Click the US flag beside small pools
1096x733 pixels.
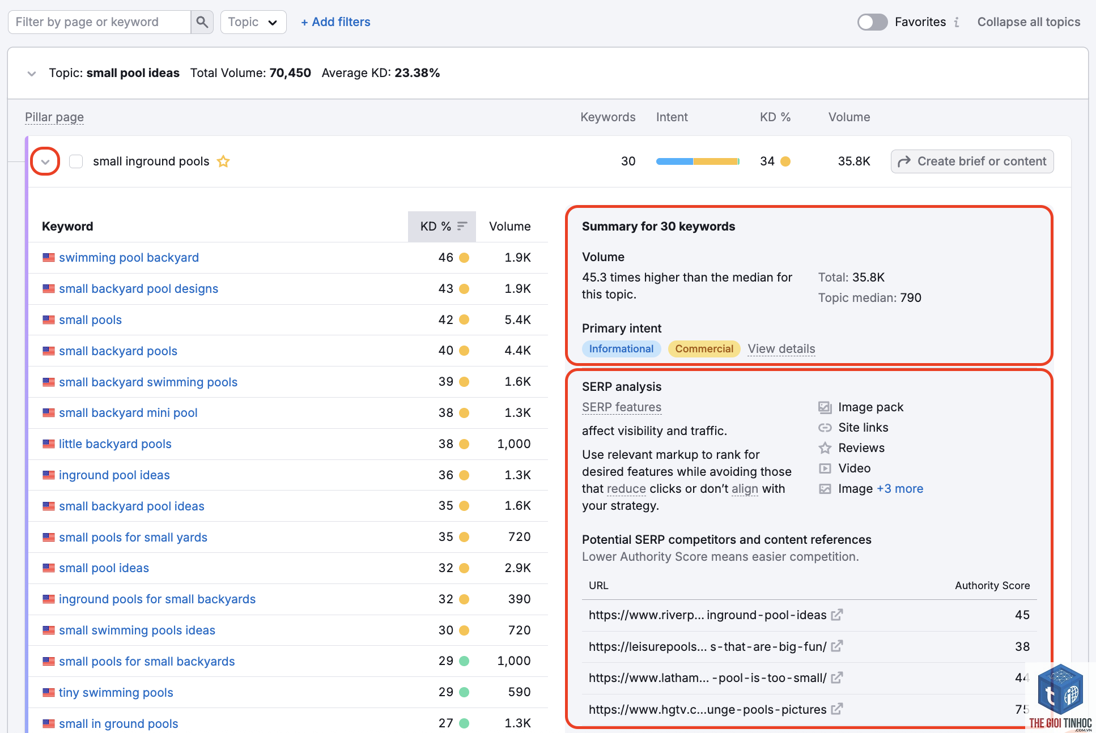pyautogui.click(x=49, y=320)
